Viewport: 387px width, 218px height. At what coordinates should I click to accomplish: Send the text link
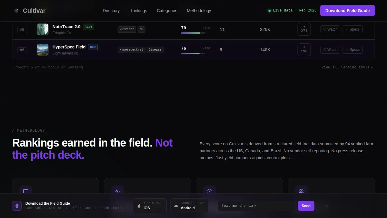click(306, 206)
